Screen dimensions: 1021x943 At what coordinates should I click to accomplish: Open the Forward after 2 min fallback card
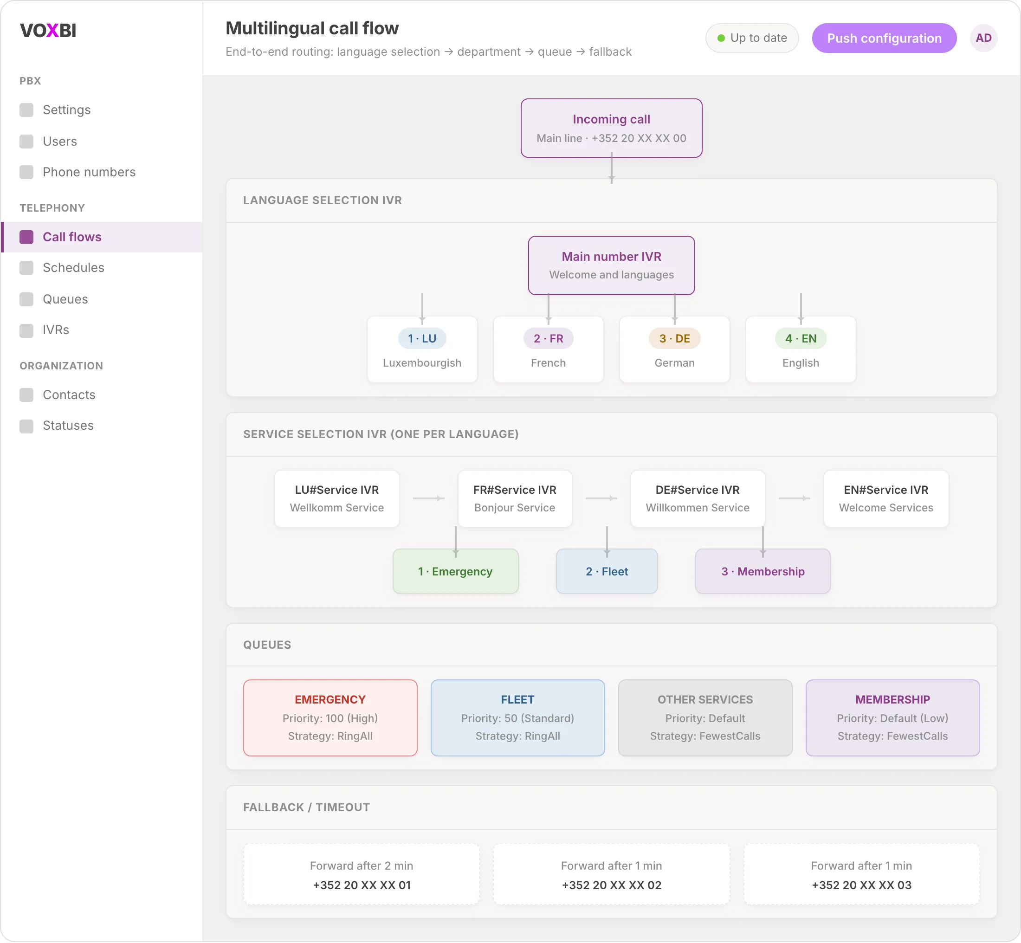click(361, 875)
